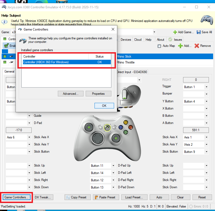Click the D-pad on controller image
The image size is (215, 211).
98,138
